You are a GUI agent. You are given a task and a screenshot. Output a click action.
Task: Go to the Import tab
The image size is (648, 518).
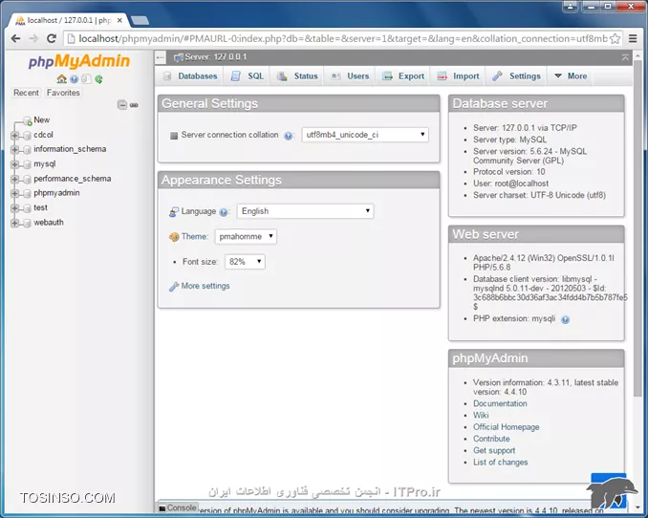coord(459,76)
